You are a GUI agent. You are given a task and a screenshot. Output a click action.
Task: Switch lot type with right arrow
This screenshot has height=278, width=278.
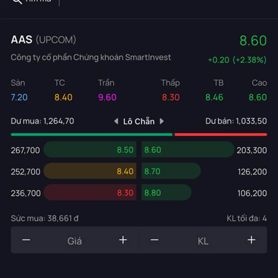click(162, 121)
